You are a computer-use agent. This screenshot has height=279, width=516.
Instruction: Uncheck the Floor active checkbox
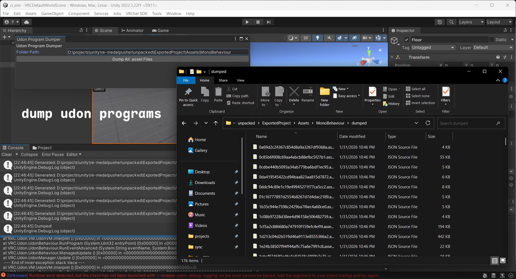pyautogui.click(x=407, y=40)
